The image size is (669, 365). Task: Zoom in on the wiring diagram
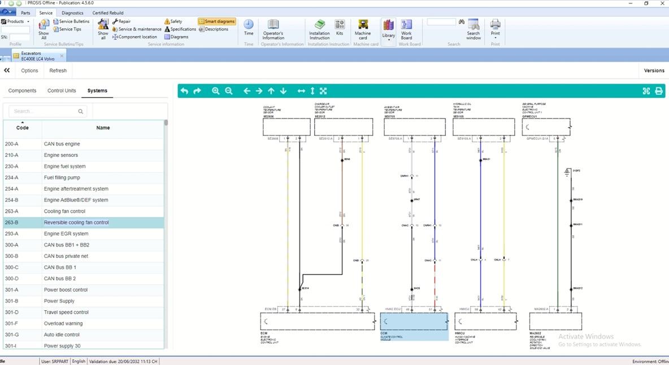(x=215, y=91)
